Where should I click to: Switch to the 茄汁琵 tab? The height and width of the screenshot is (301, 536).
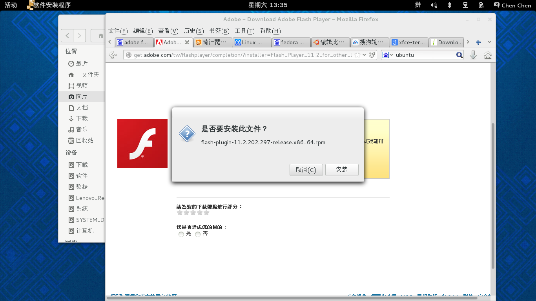(x=212, y=42)
